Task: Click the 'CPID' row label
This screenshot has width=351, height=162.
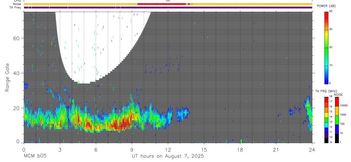Action: [x=17, y=1]
